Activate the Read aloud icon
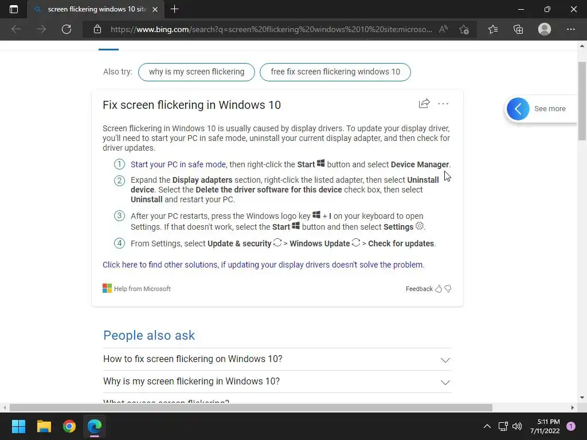Screen dimensions: 587x440 (443, 29)
